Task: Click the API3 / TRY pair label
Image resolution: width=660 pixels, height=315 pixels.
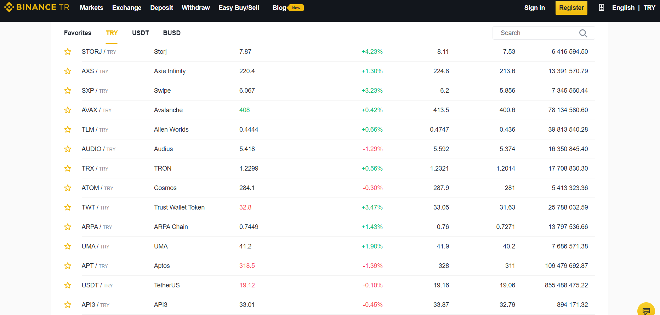Action: pyautogui.click(x=95, y=305)
